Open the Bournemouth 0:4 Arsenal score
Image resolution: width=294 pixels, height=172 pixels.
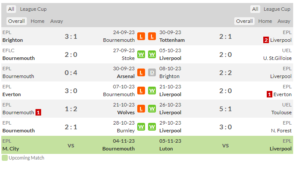71,73
